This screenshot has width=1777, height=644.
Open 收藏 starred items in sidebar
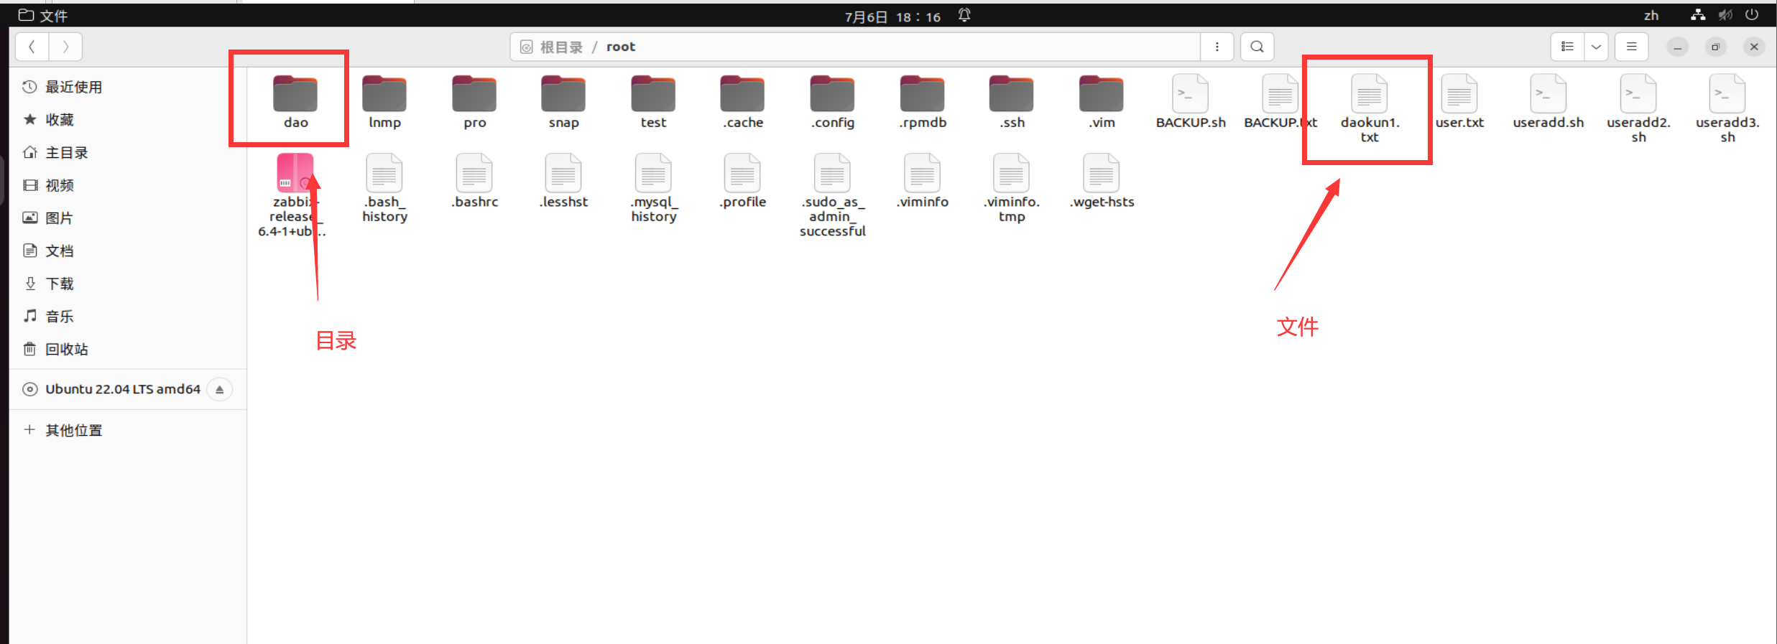pyautogui.click(x=128, y=120)
